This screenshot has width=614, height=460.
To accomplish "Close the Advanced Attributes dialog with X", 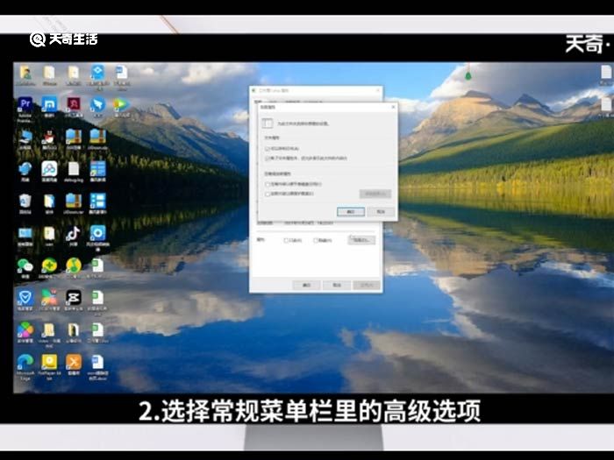I will (393, 106).
